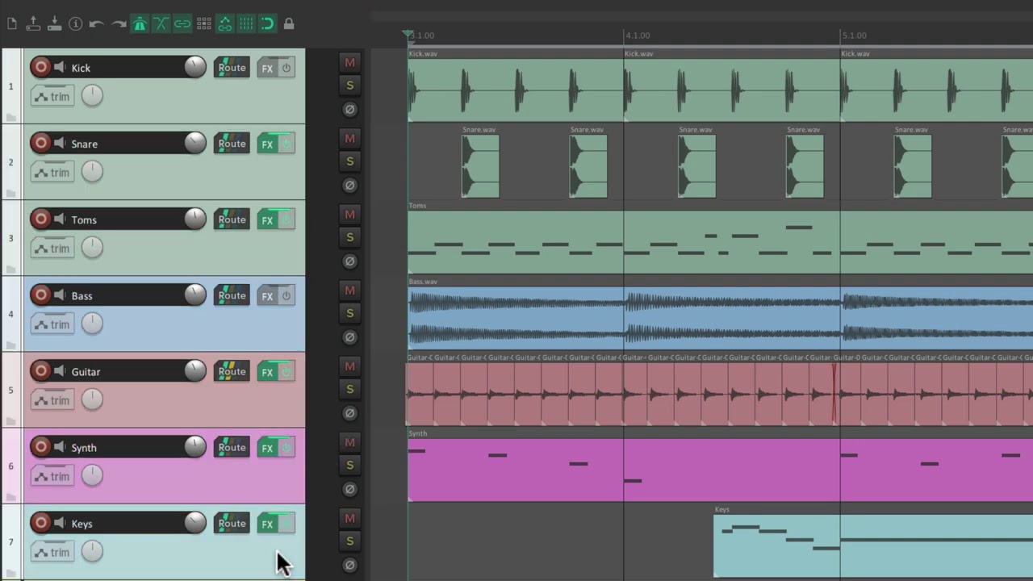
Task: Solo the Kick track
Action: point(349,85)
